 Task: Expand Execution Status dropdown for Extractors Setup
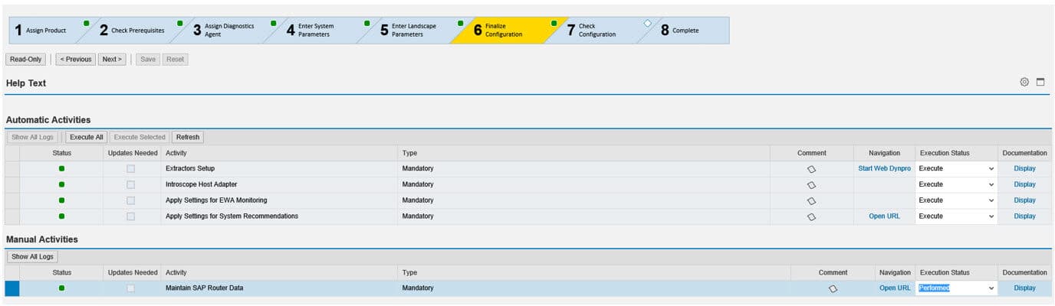pos(991,168)
